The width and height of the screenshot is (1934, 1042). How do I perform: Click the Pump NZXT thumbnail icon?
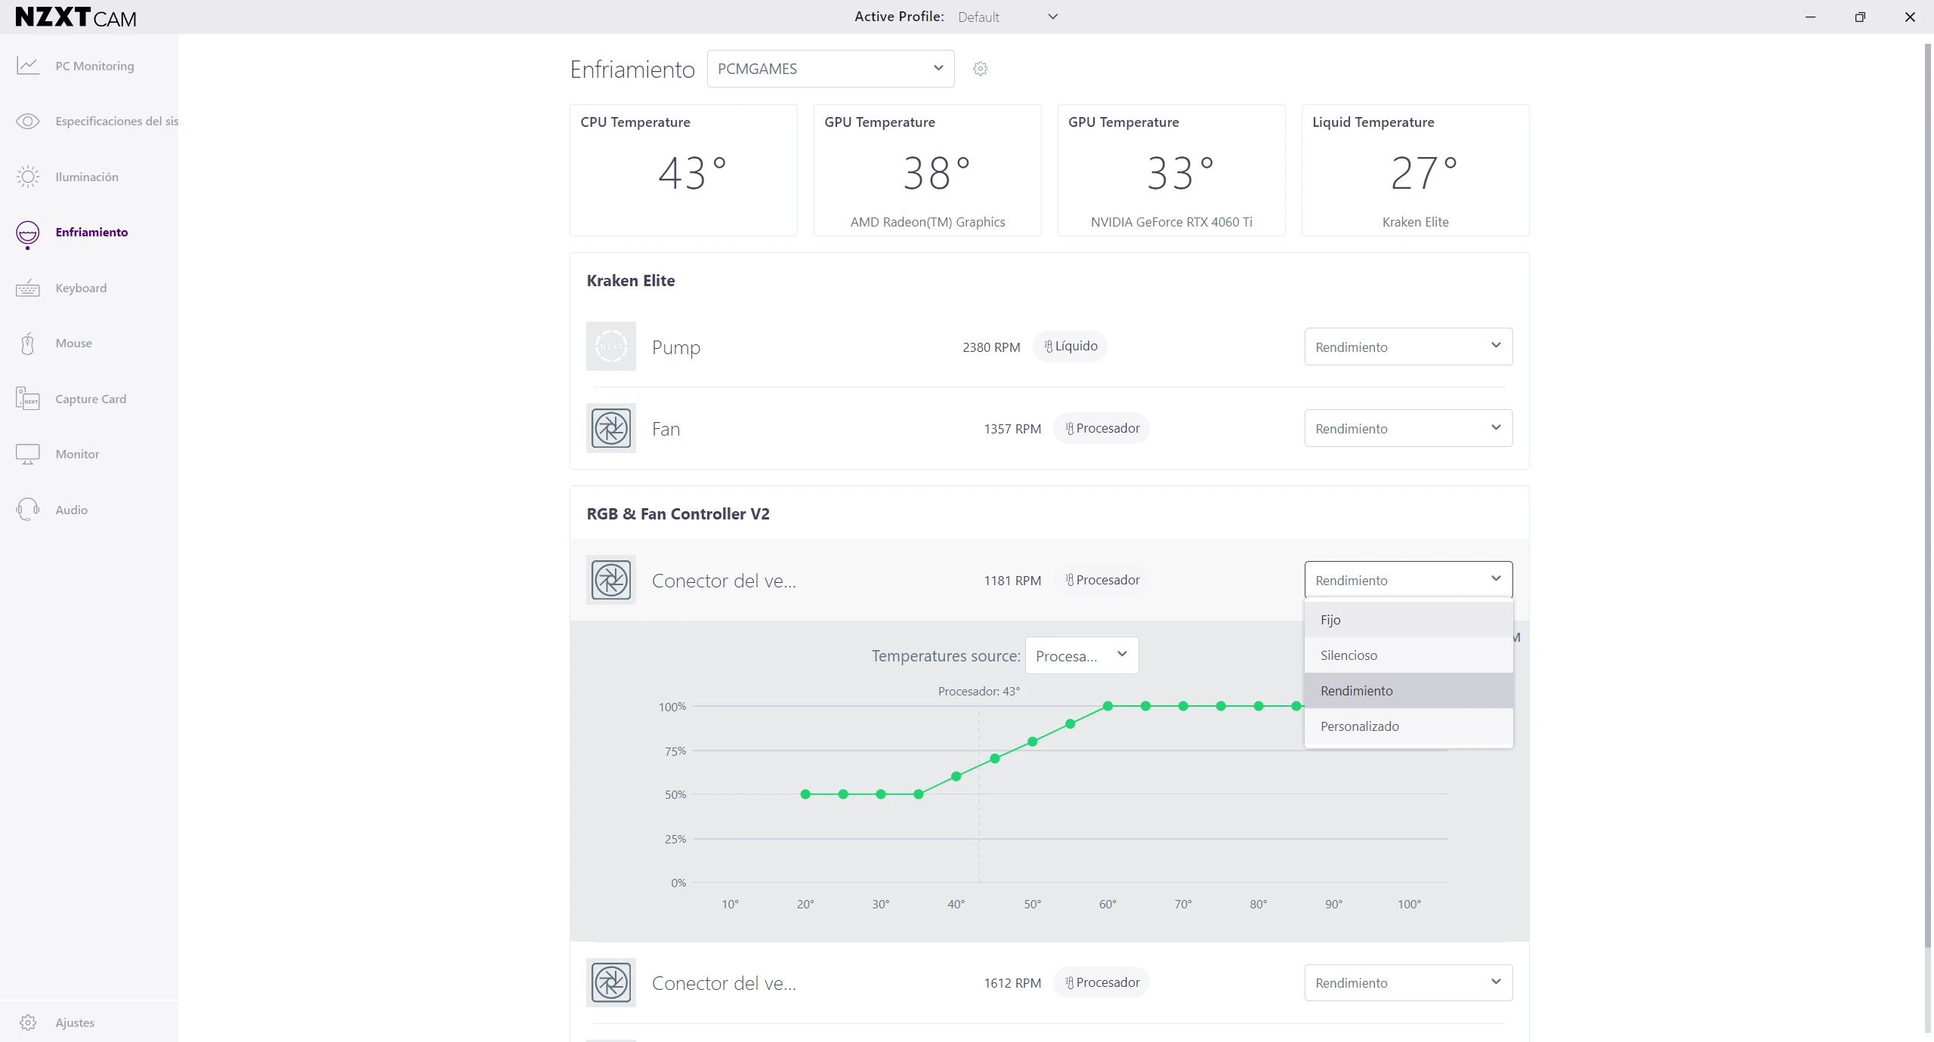(611, 347)
